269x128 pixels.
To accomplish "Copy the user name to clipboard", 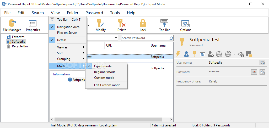I will coord(262,63).
